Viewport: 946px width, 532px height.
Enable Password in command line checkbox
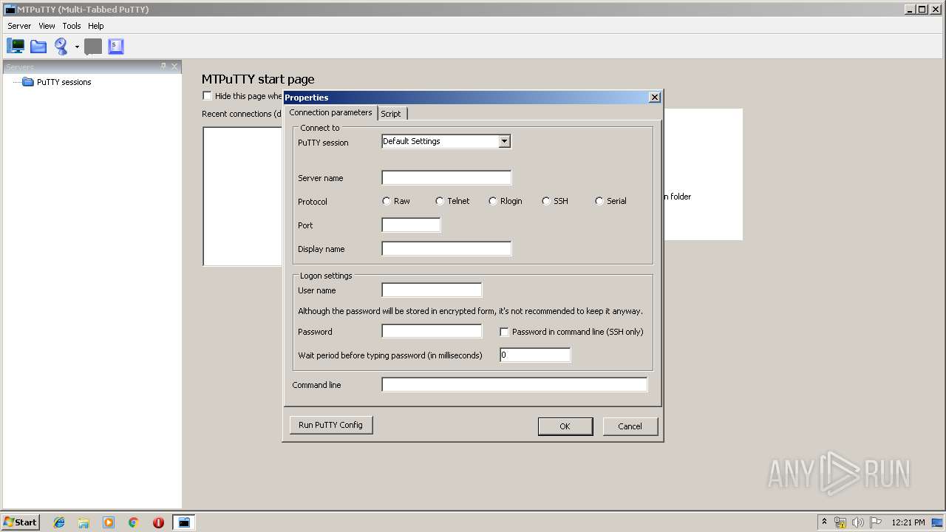coord(505,332)
